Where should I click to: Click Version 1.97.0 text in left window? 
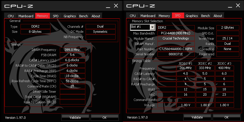pyautogui.click(x=16, y=118)
